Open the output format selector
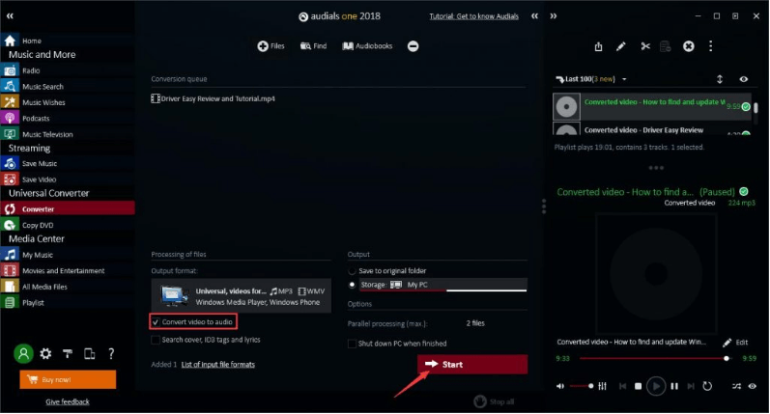770x414 pixels. pyautogui.click(x=242, y=296)
